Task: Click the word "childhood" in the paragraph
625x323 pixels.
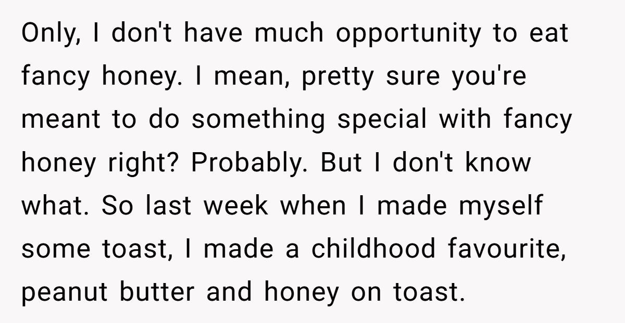Action: [373, 249]
